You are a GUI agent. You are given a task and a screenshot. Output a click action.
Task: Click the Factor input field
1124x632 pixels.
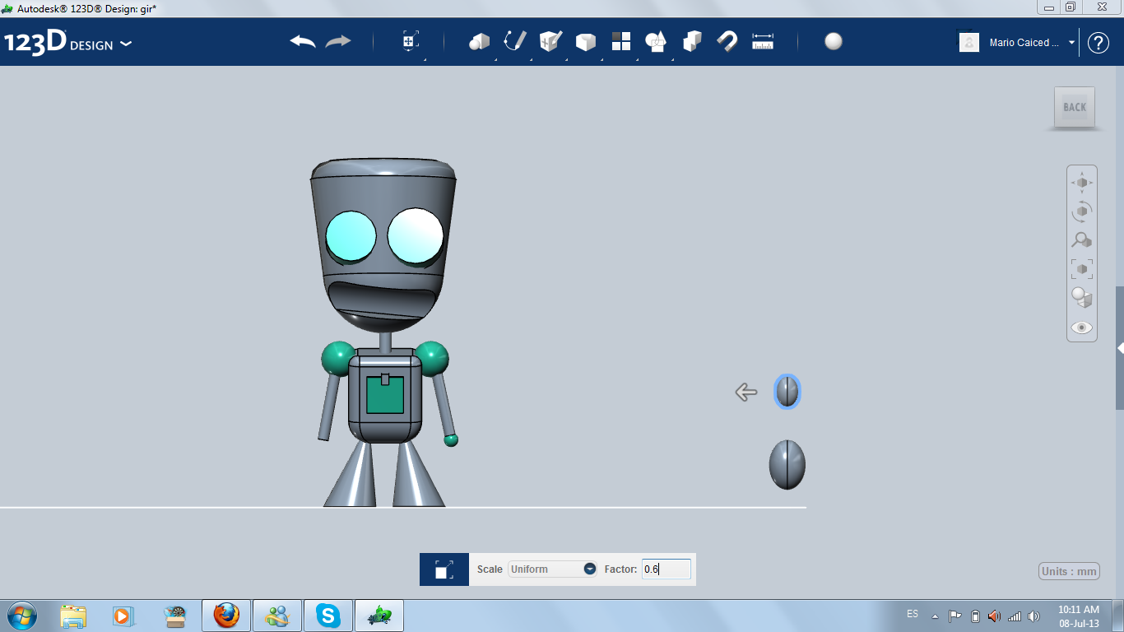[667, 569]
